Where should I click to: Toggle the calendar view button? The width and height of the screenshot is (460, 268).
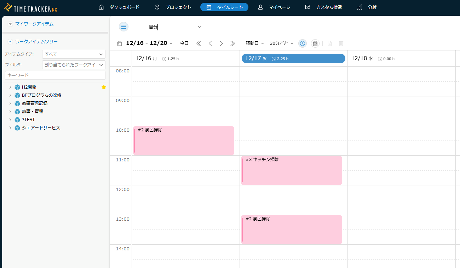coord(315,43)
